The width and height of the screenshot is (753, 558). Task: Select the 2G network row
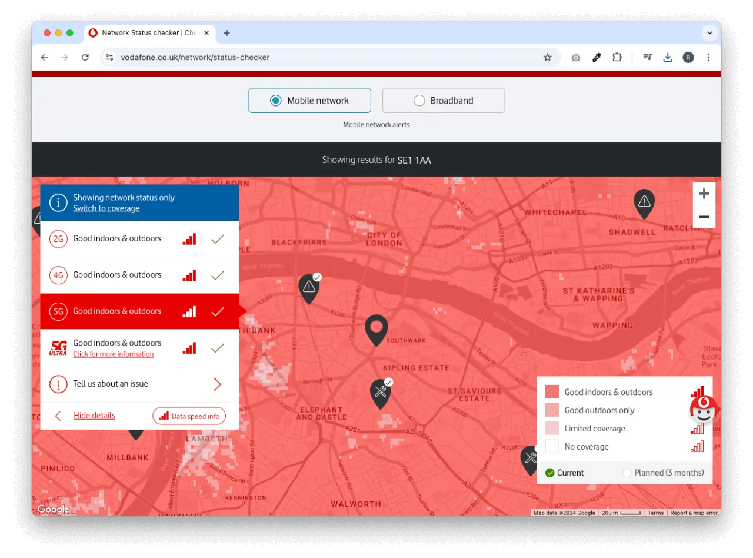click(x=139, y=239)
